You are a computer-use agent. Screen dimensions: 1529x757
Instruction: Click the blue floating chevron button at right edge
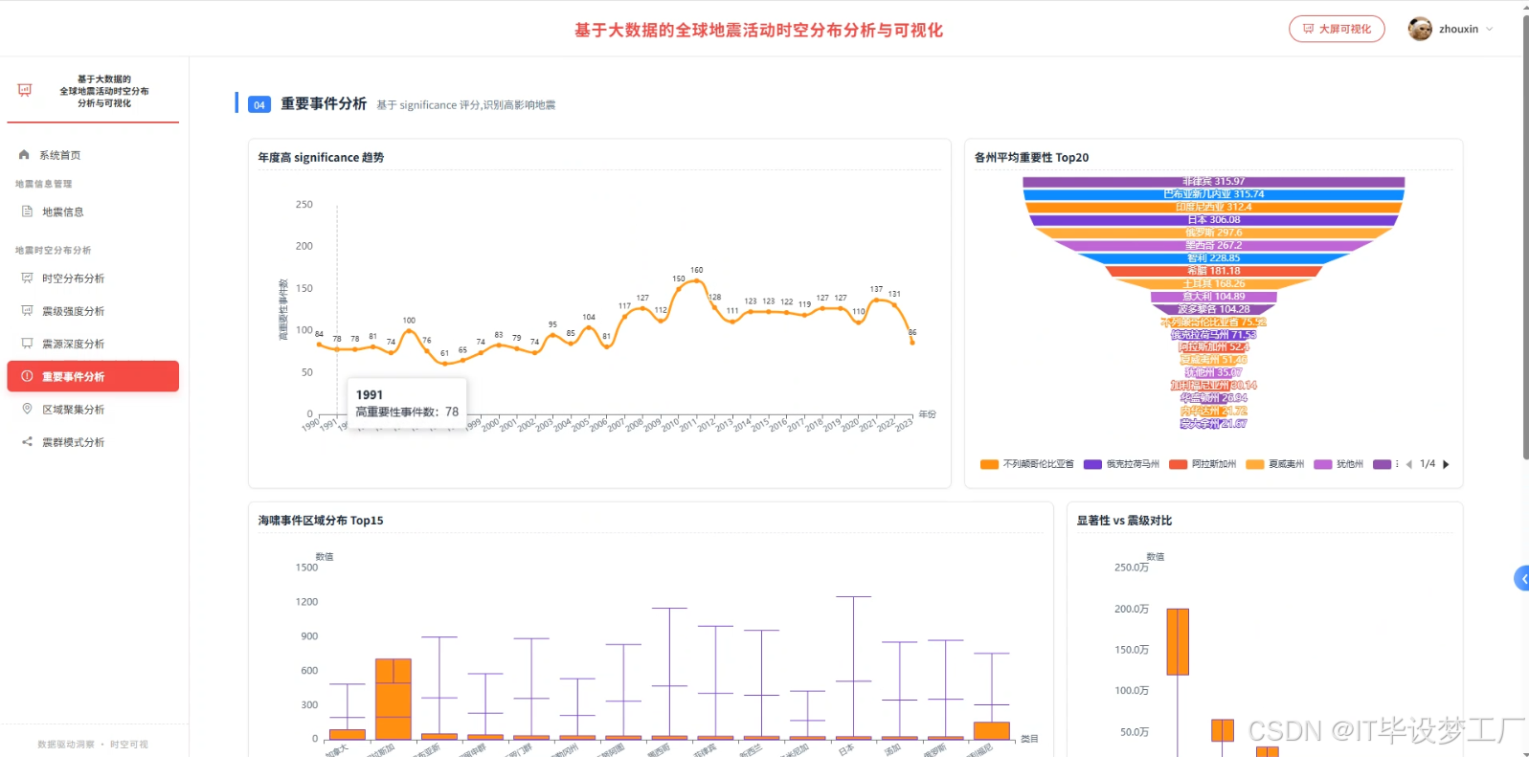(x=1521, y=578)
